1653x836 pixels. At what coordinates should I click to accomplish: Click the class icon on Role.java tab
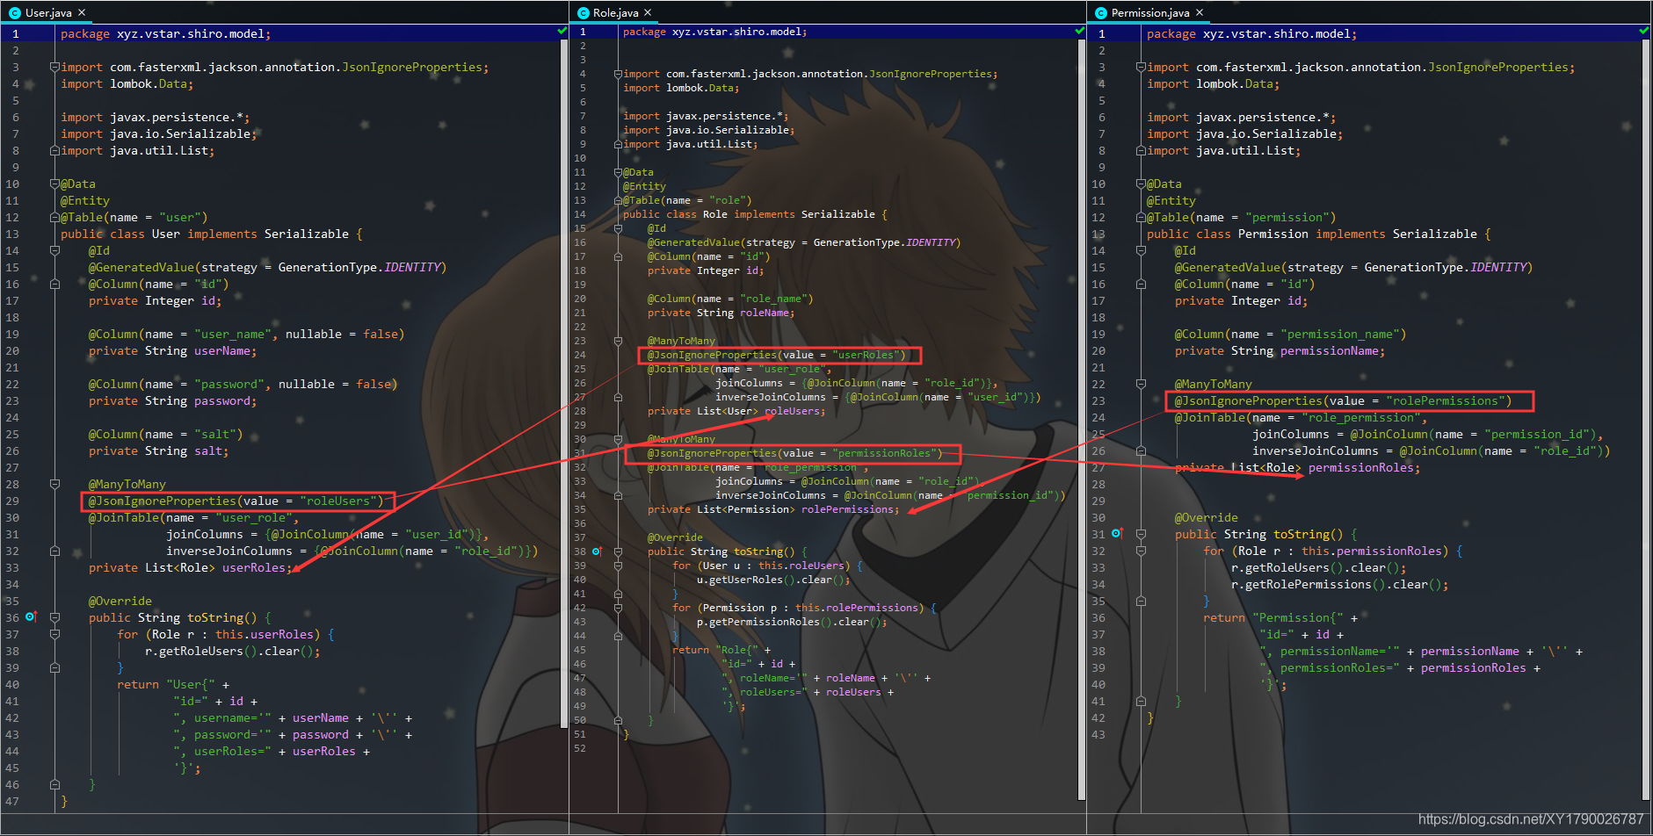[x=583, y=13]
